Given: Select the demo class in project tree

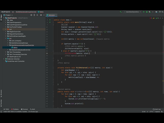Looking at the screenshot, I should coord(15,47).
